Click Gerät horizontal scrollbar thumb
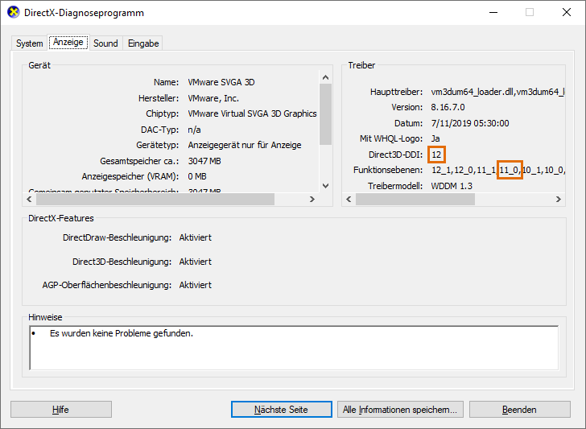This screenshot has width=586, height=429. tap(155, 199)
